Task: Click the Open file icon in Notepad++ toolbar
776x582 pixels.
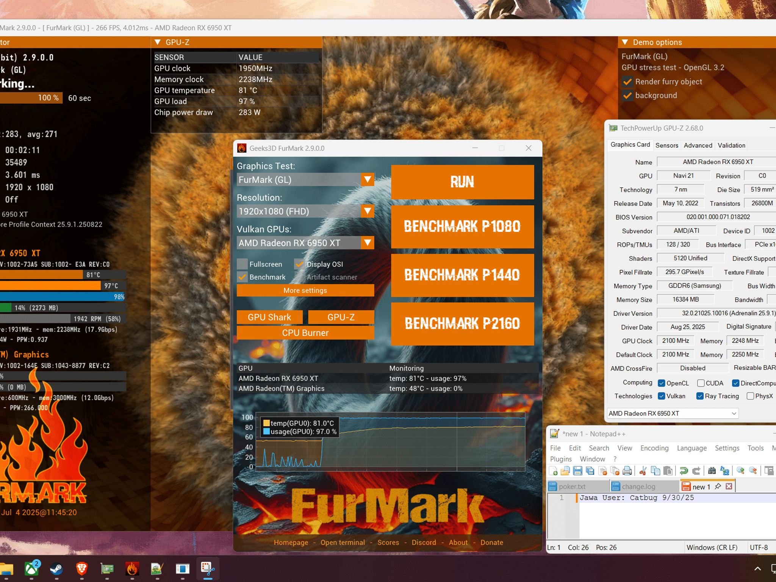Action: 565,471
